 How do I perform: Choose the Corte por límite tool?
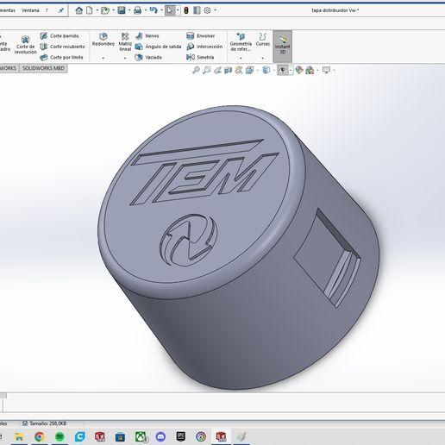[61, 57]
